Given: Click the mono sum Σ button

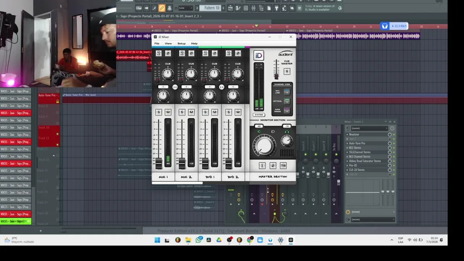Looking at the screenshot, I should click(262, 166).
